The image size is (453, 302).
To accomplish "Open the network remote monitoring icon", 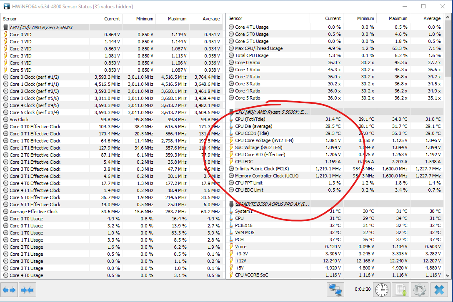I will [335, 290].
